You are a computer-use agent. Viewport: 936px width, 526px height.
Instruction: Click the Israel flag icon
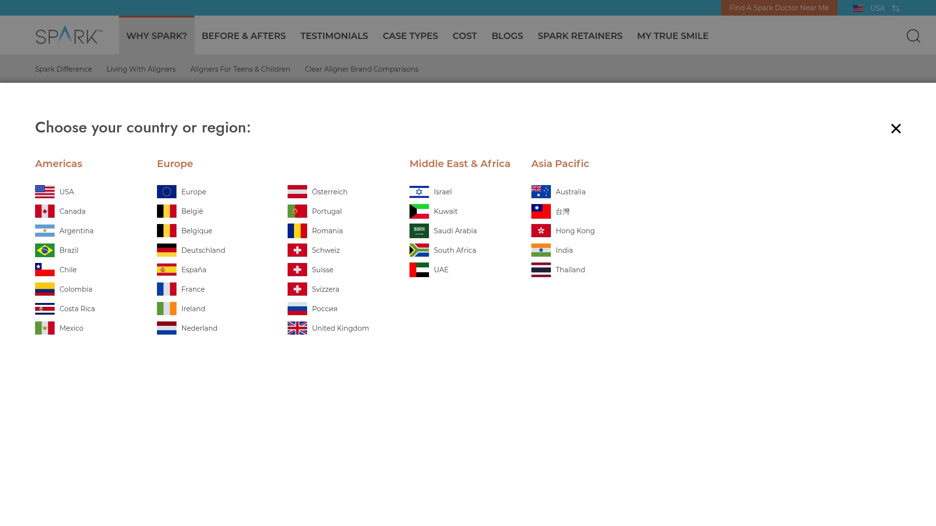419,192
